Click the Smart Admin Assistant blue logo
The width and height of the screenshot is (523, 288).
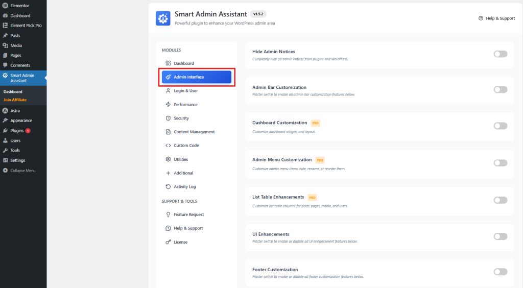pos(163,18)
